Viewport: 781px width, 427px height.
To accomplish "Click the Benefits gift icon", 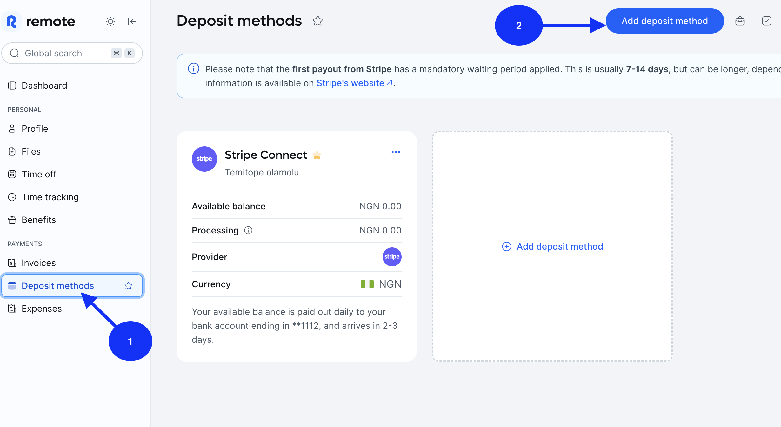I will pyautogui.click(x=12, y=220).
